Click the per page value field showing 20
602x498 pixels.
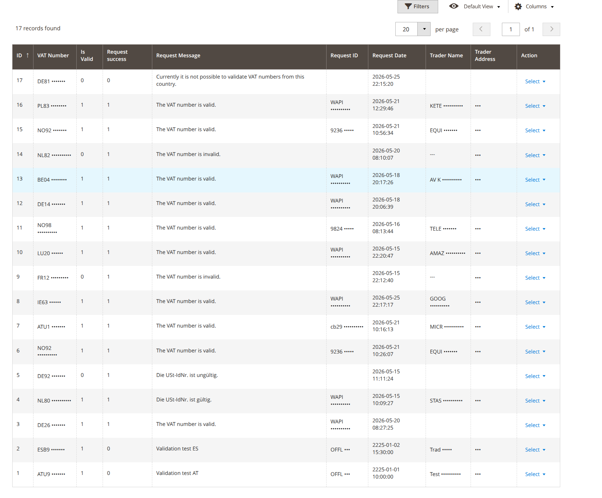point(406,29)
